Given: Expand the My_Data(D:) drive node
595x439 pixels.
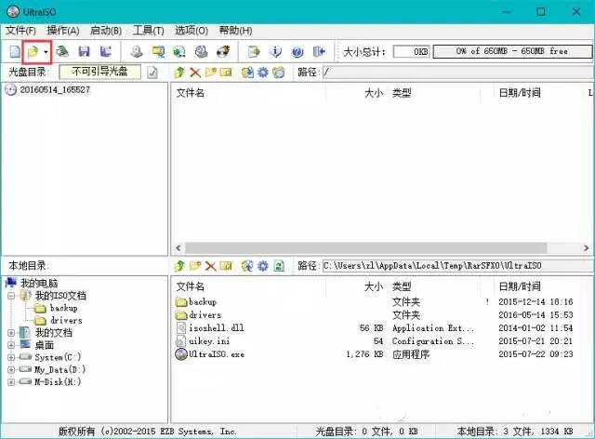Looking at the screenshot, I should pyautogui.click(x=11, y=369).
